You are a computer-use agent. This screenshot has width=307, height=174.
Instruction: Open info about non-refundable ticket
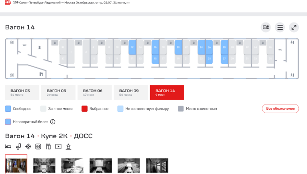[x=53, y=122]
